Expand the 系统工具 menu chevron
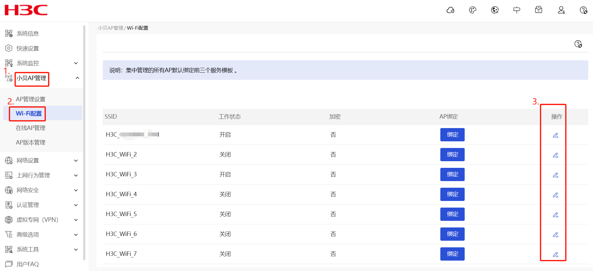The image size is (593, 271). pyautogui.click(x=76, y=250)
